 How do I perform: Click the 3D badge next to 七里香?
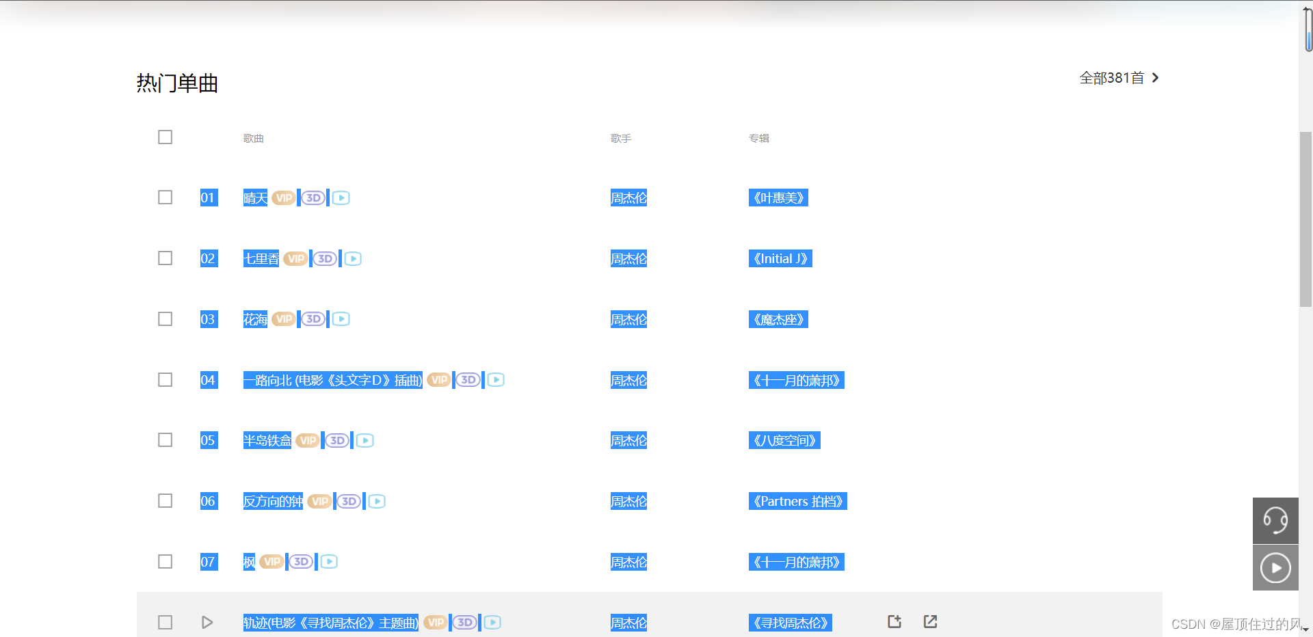pos(326,258)
